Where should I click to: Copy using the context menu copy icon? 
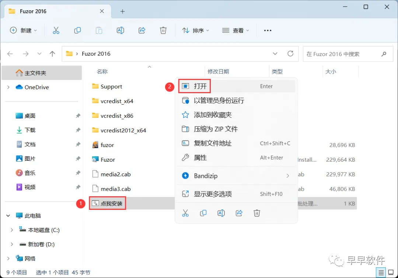tap(203, 213)
